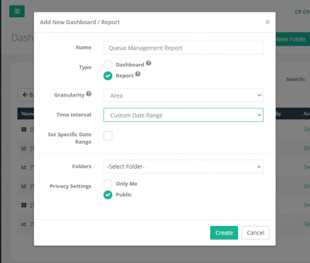
Task: Close the Add New Dashboard dialog
Action: coord(268,22)
